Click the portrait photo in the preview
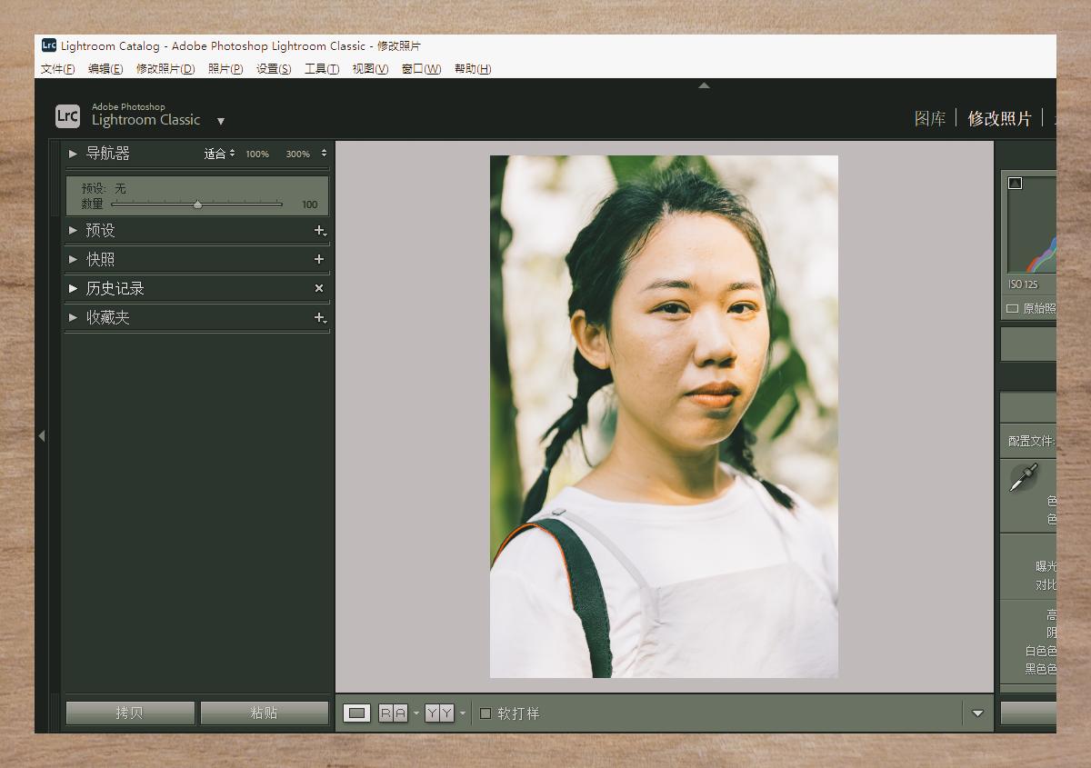Viewport: 1091px width, 768px height. [x=664, y=416]
